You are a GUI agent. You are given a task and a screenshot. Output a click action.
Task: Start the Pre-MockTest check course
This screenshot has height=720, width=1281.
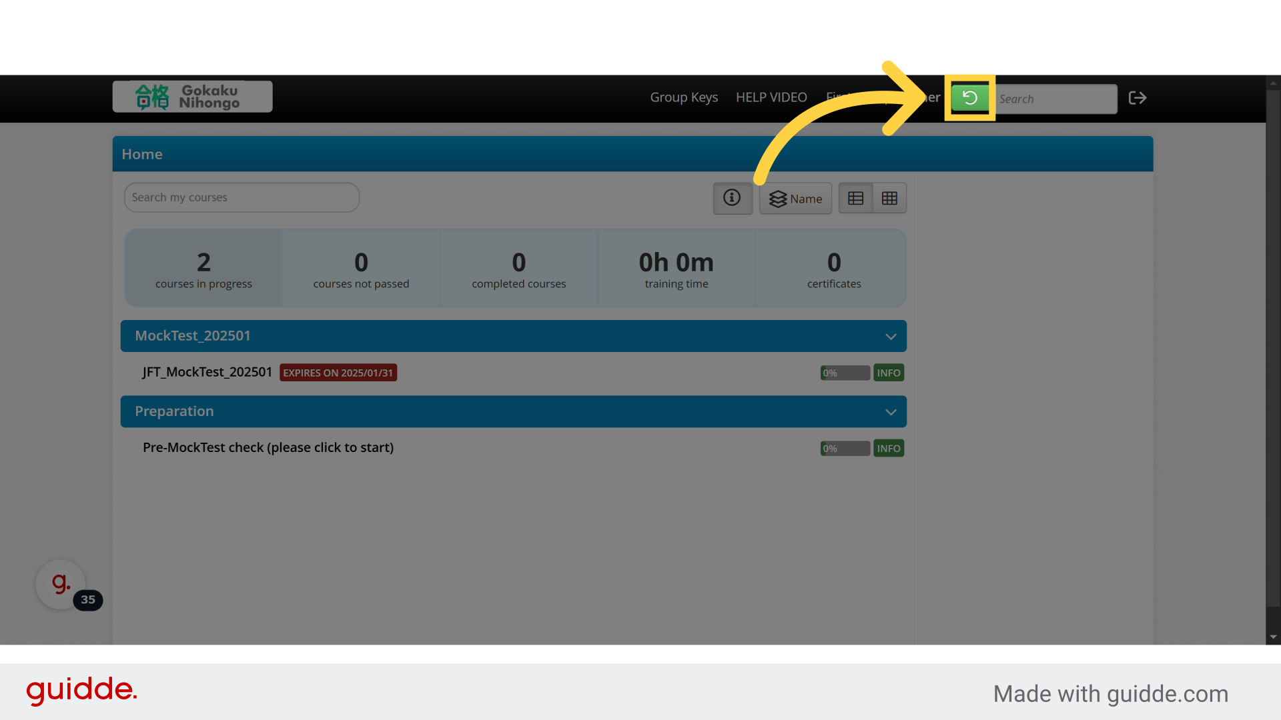click(268, 447)
